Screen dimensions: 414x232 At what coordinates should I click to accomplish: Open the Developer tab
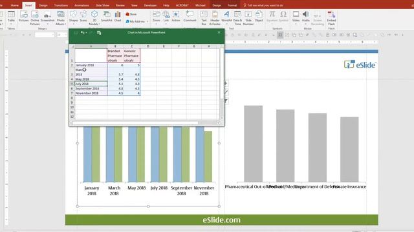coord(150,5)
